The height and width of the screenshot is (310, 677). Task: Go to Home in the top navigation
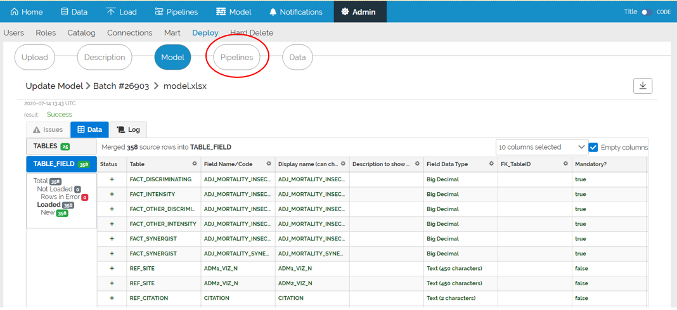(x=27, y=11)
